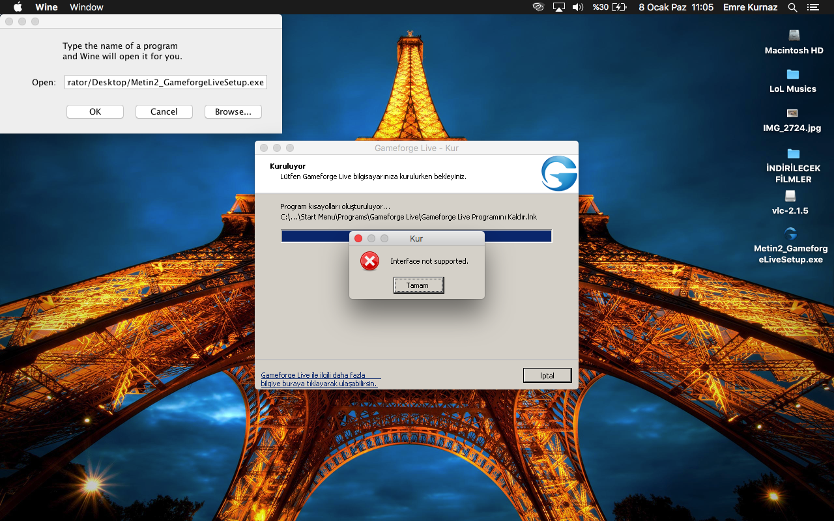Viewport: 834px width, 521px height.
Task: Click the Gameforge logo in installer header
Action: click(559, 173)
